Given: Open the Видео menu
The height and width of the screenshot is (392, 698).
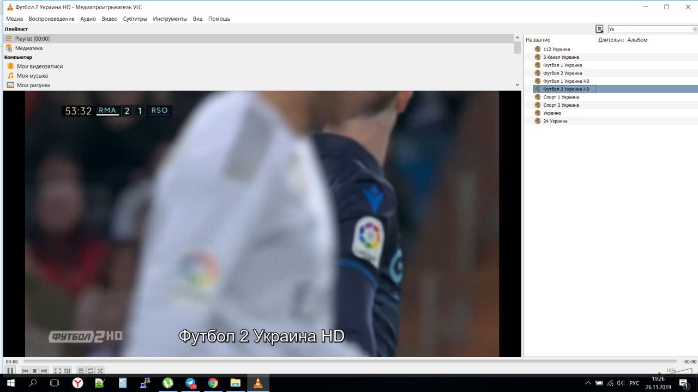Looking at the screenshot, I should (x=110, y=19).
